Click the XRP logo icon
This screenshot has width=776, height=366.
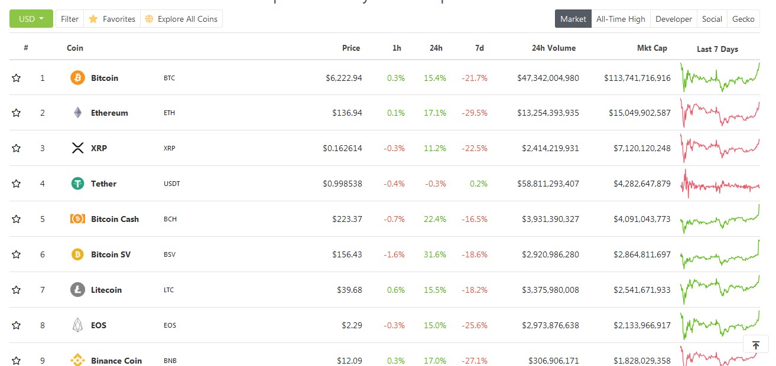77,148
